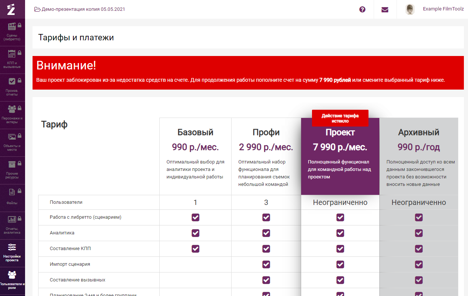
Task: Click the Пользователи row label
Action: click(x=66, y=202)
